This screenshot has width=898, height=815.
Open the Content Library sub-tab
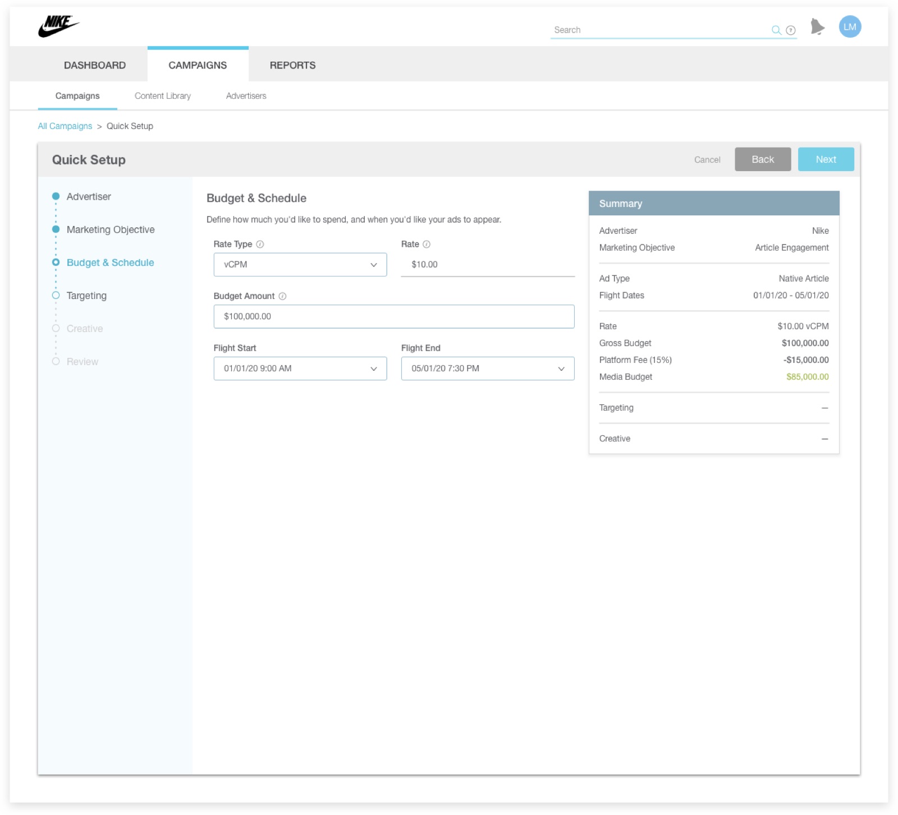(x=163, y=96)
